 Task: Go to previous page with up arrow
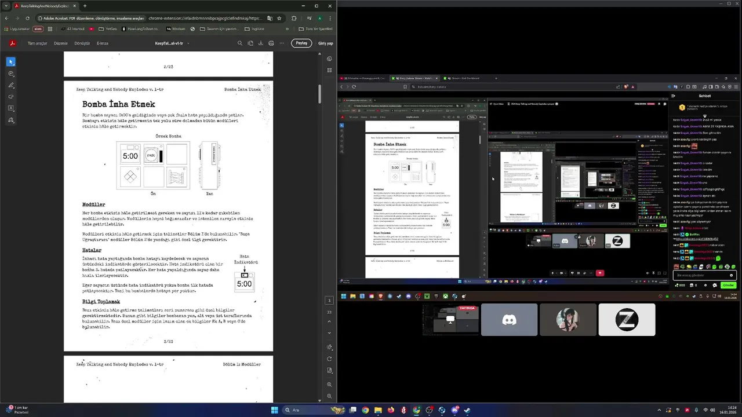[329, 321]
